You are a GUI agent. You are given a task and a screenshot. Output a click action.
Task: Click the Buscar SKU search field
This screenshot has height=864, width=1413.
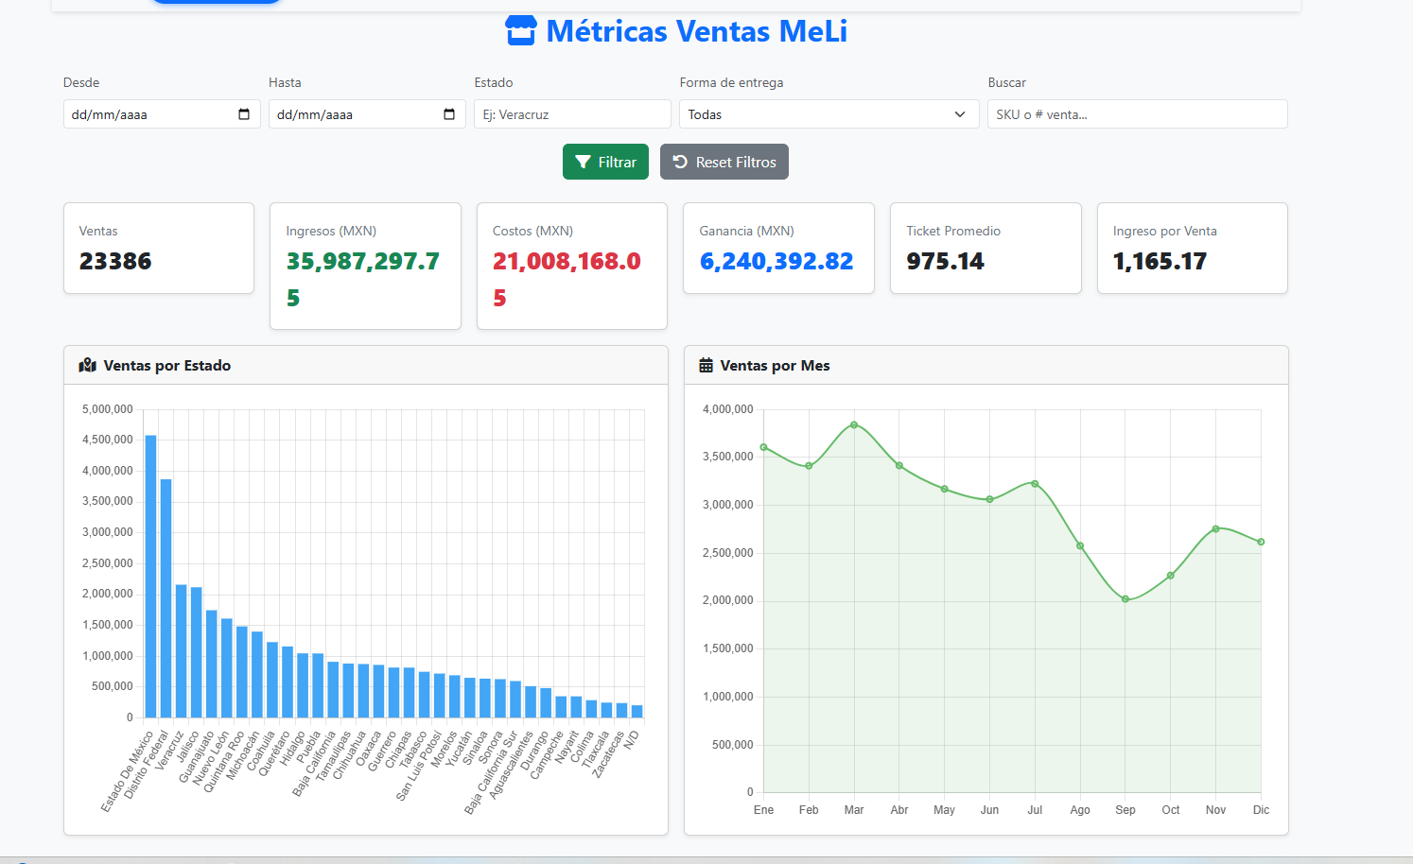[x=1138, y=114]
